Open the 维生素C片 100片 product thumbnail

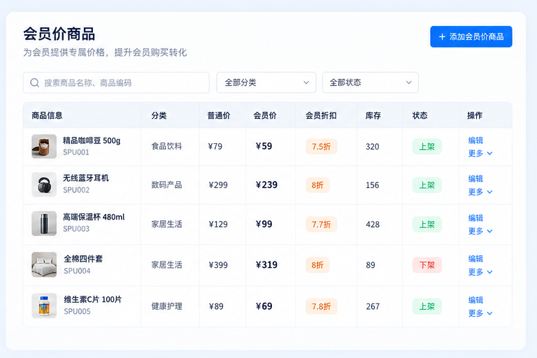(44, 306)
